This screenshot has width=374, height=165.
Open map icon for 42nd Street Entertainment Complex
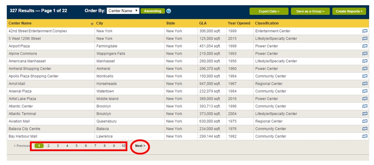click(365, 31)
